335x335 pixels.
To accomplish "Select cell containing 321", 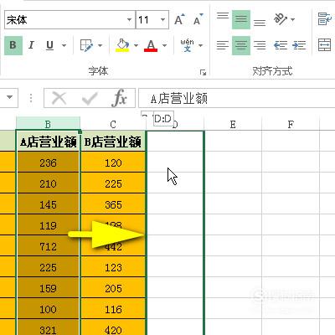I will click(x=48, y=327).
